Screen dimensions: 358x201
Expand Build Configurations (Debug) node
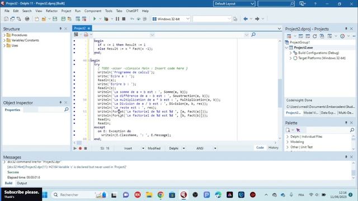[291, 53]
